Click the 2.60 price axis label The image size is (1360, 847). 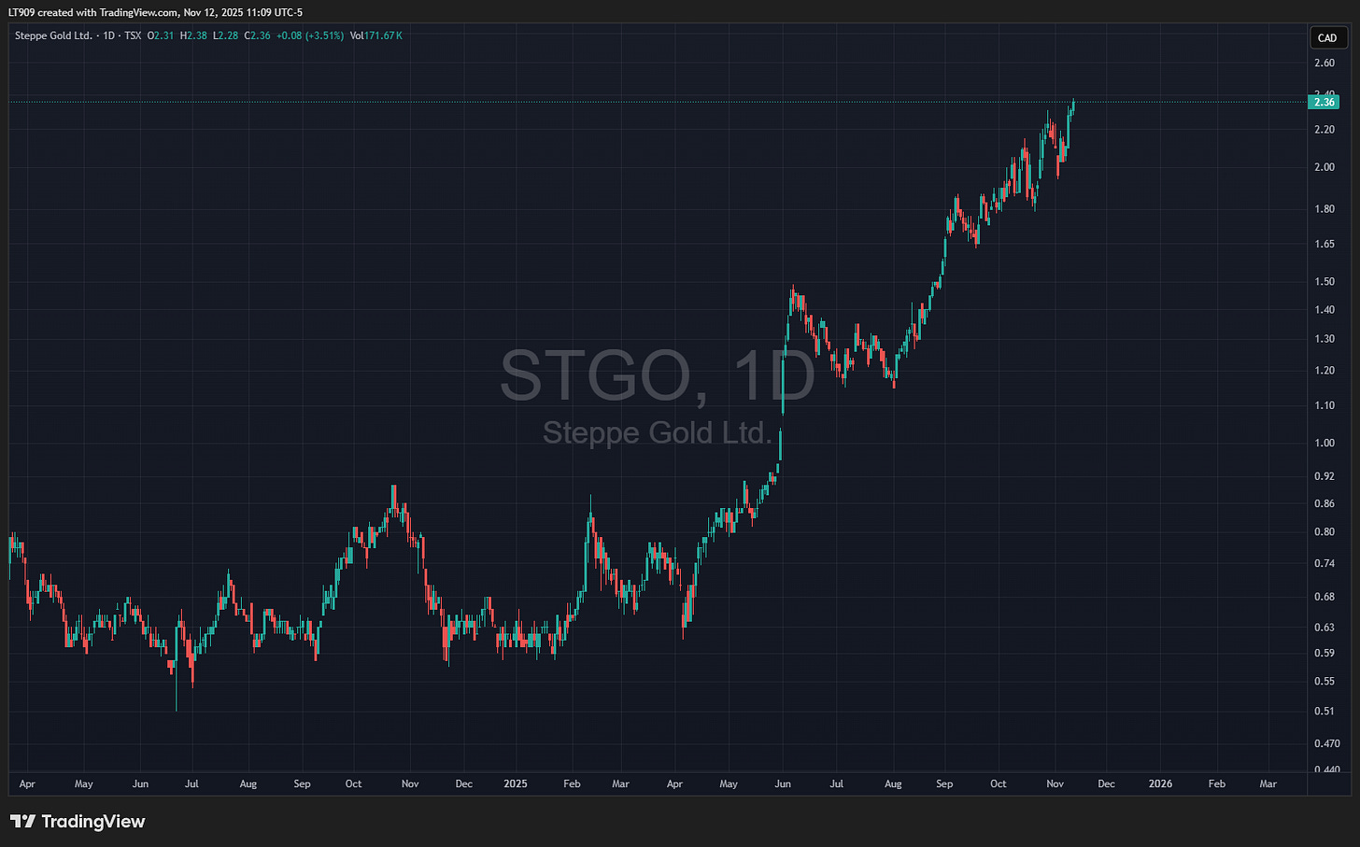tap(1325, 64)
